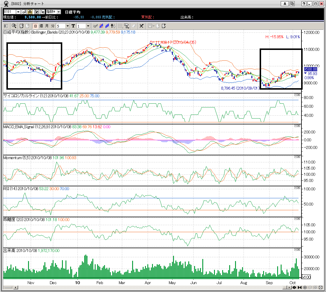Viewport: 326px width, 292px height.
Task: Select the 分 minute chart mode
Action: pos(53,26)
